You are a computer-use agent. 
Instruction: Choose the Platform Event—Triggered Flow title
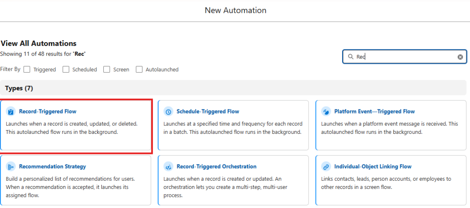coord(374,111)
